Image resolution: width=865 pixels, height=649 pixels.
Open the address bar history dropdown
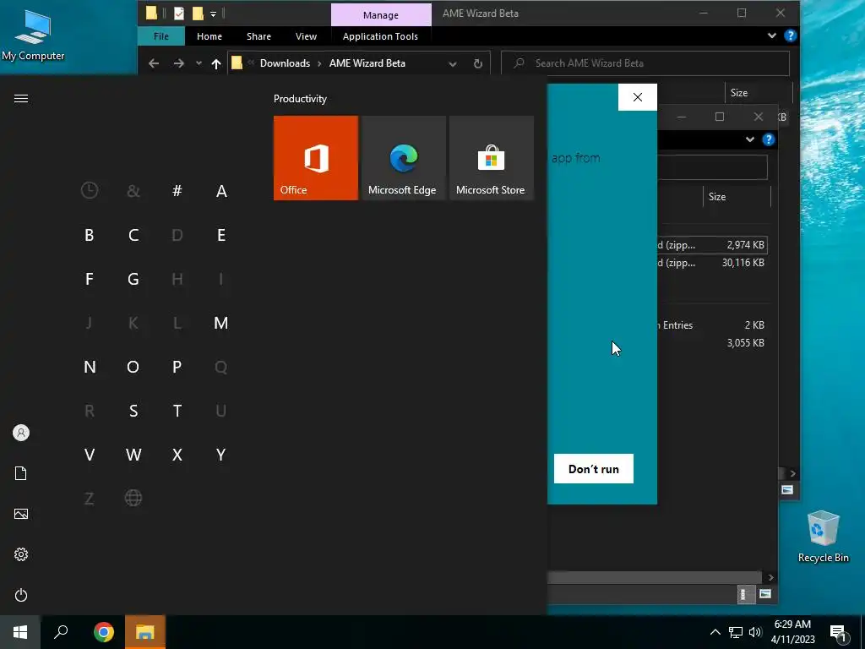click(x=453, y=64)
